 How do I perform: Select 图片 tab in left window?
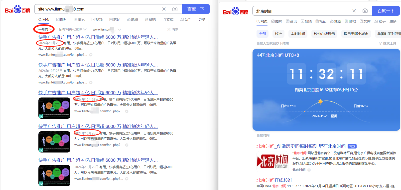62,19
